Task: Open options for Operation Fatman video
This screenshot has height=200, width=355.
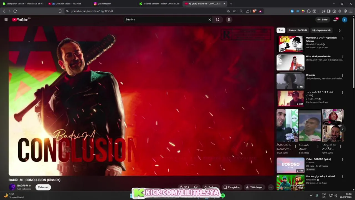Action: (342, 38)
